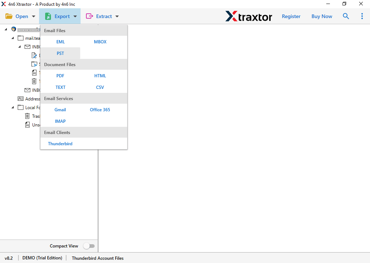
Task: Click the Register link
Action: tap(291, 16)
